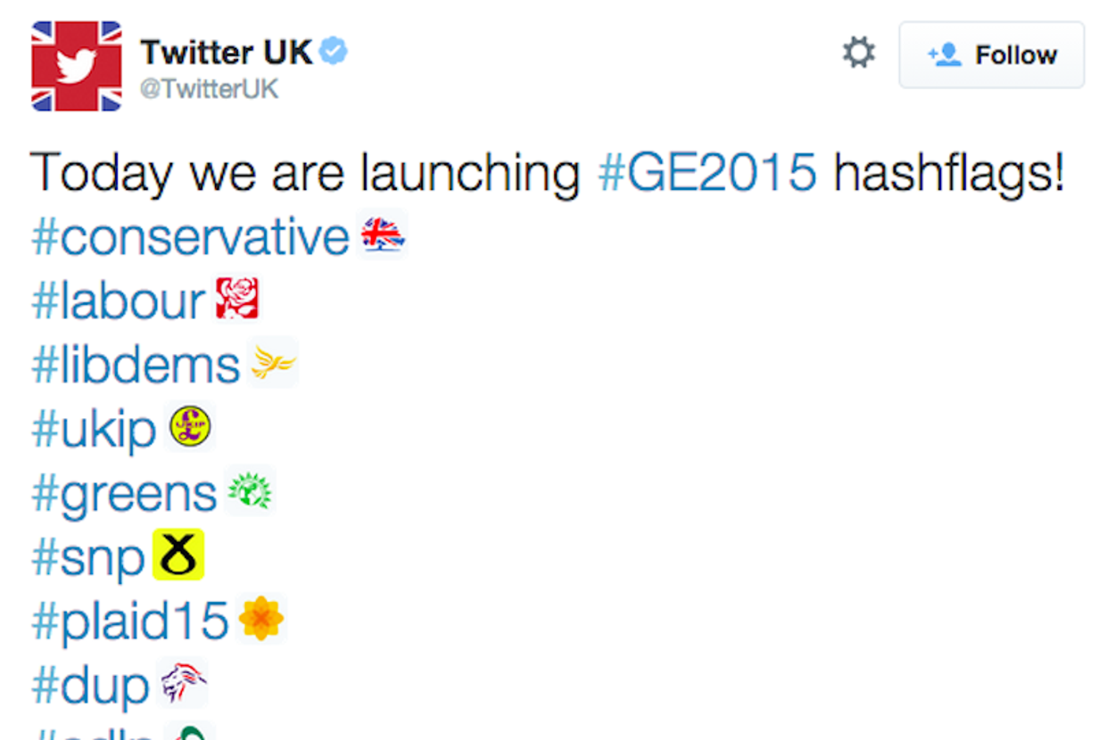The height and width of the screenshot is (740, 1115).
Task: Open the #conservative hashtag
Action: pyautogui.click(x=191, y=236)
